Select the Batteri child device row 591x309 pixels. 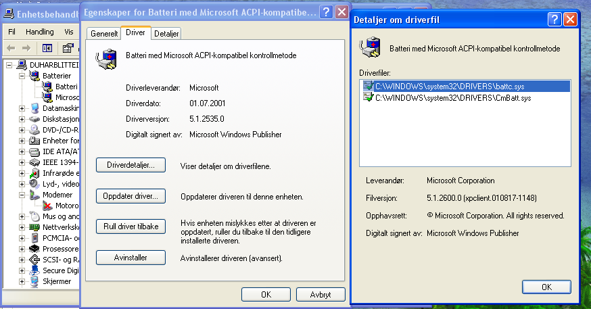coord(60,87)
